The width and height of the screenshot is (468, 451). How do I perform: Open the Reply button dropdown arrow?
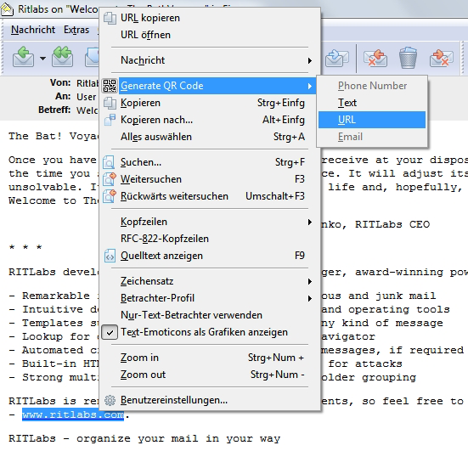43,59
